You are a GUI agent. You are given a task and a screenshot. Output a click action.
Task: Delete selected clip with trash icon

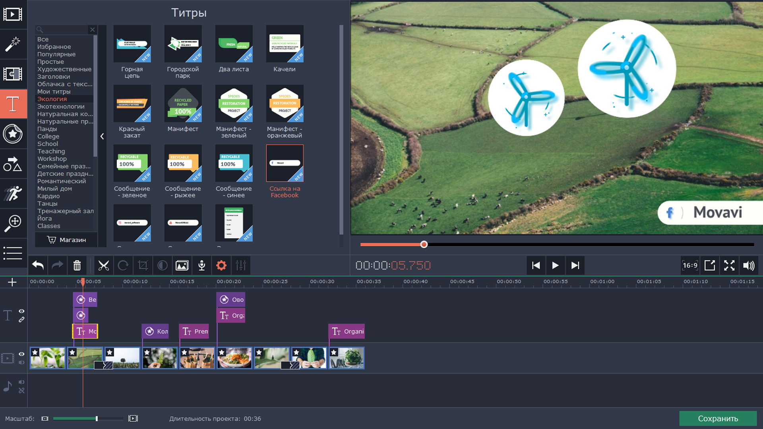pos(77,265)
